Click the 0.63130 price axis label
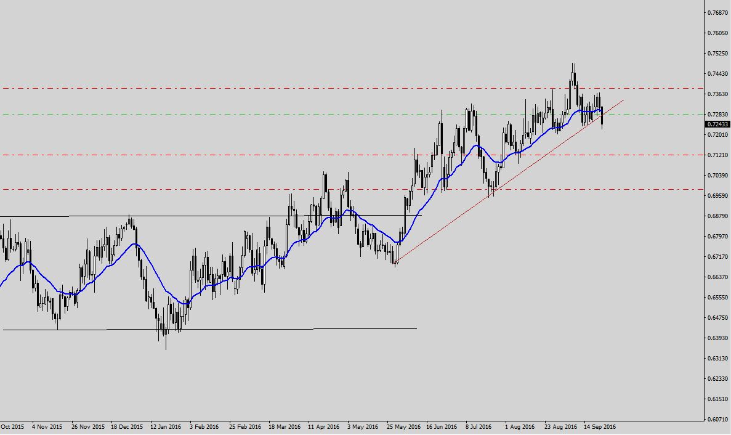The width and height of the screenshot is (731, 435). pos(718,359)
